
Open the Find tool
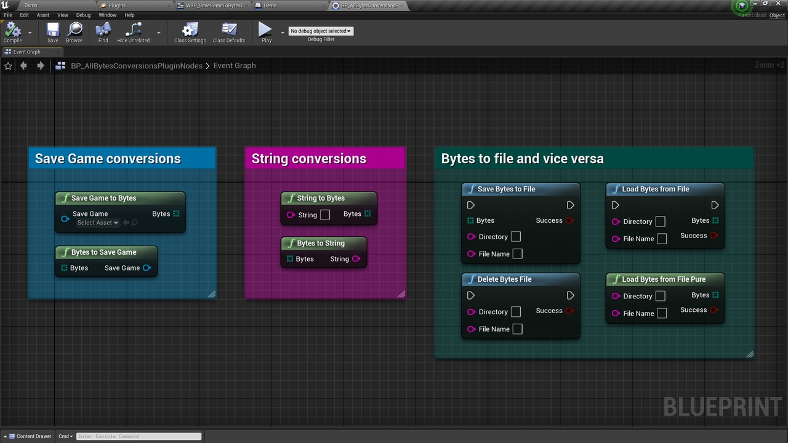(103, 32)
